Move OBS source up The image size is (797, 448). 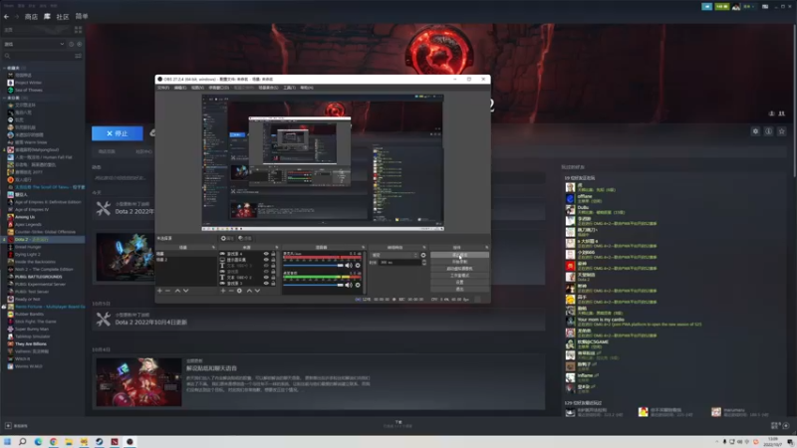[249, 291]
